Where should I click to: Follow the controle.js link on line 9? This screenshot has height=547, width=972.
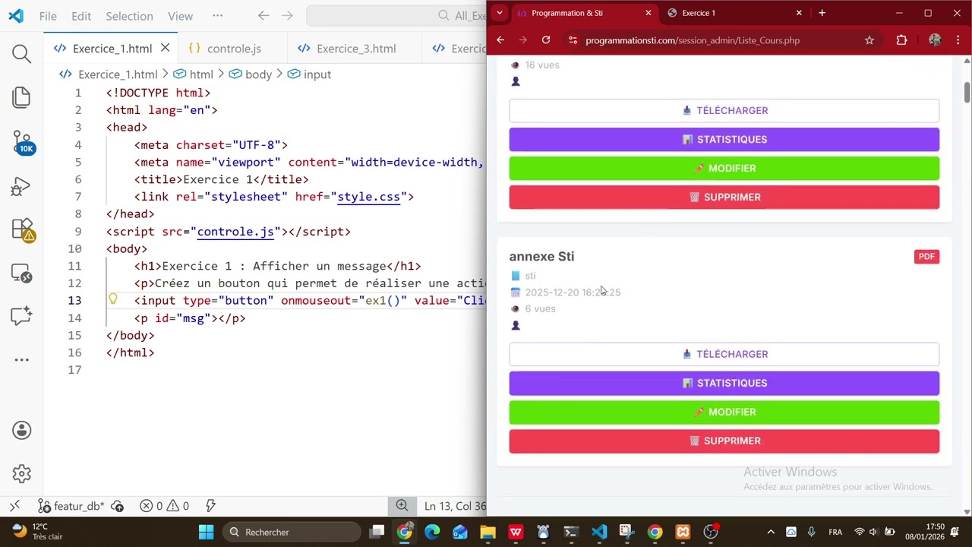click(x=235, y=232)
